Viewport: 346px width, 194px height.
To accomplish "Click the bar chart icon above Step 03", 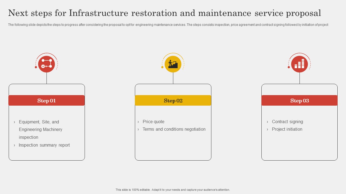I will pyautogui.click(x=300, y=64).
